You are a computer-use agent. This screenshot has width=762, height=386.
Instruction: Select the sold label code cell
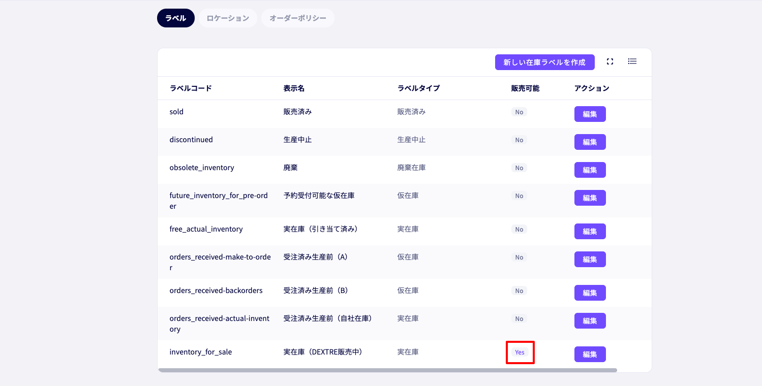(x=176, y=112)
